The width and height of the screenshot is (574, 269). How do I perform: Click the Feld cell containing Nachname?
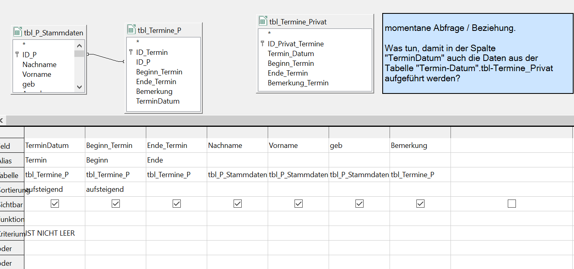(x=238, y=145)
